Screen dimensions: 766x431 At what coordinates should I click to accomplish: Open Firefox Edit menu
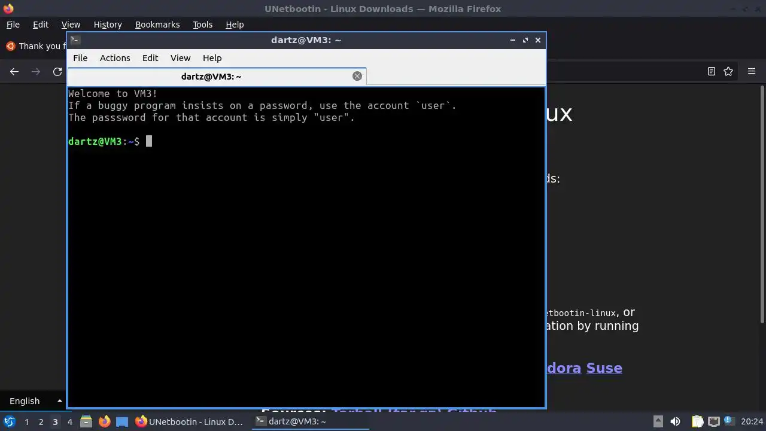41,25
